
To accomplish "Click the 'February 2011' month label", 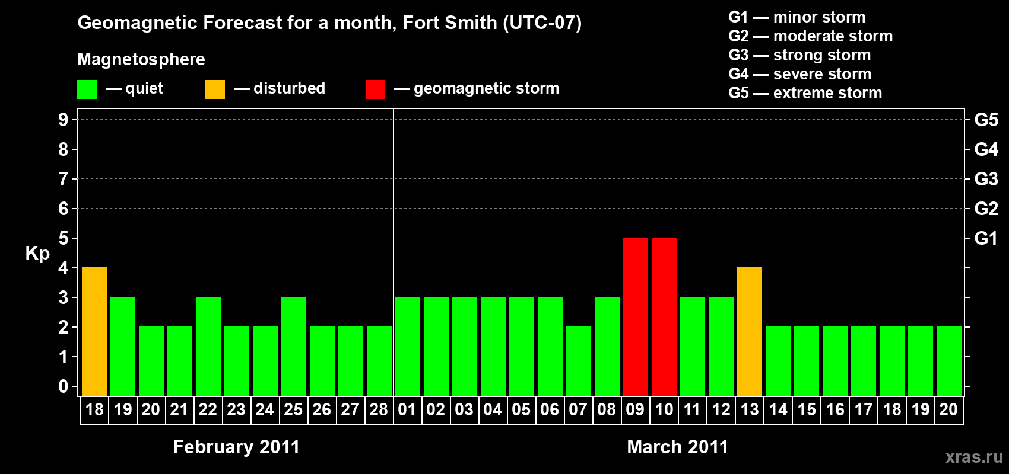I will click(236, 447).
